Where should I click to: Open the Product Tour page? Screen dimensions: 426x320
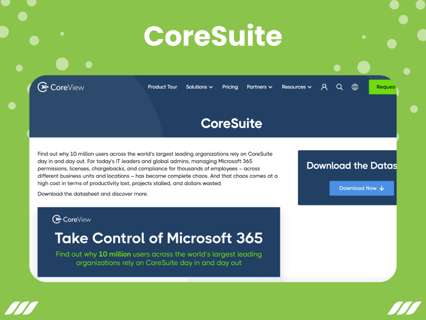coord(162,87)
